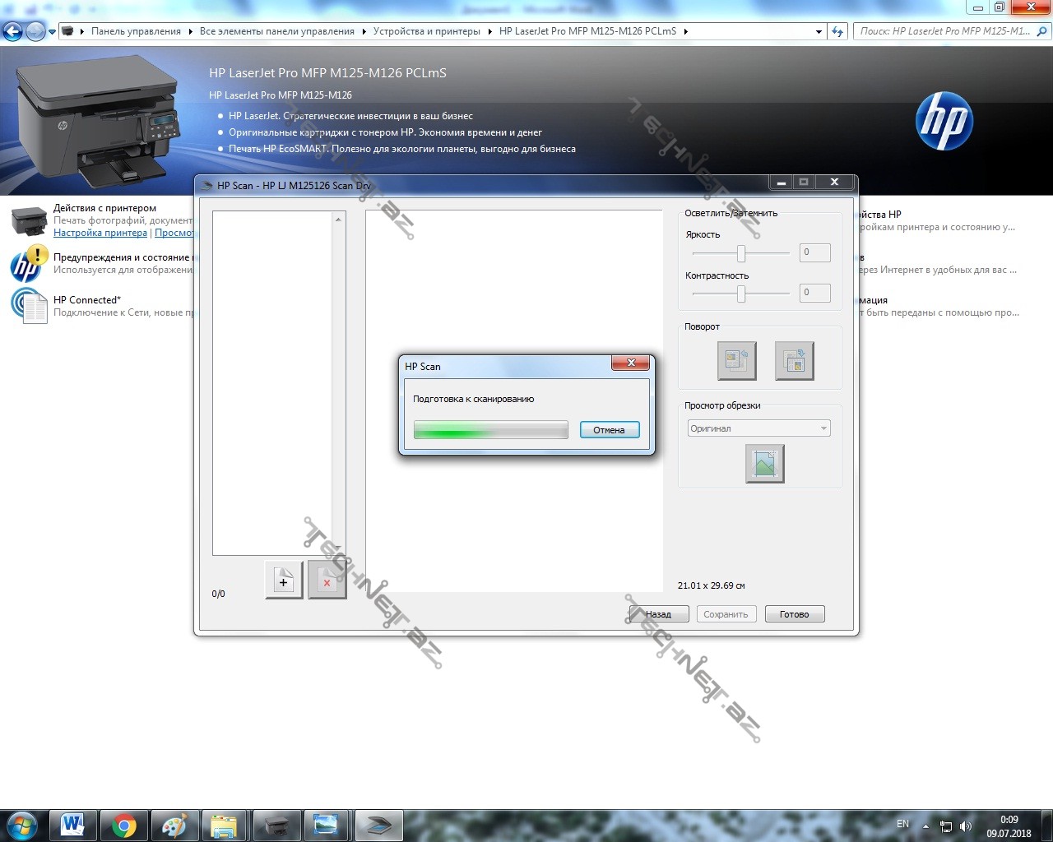Open Microsoft Word from the taskbar
The image size is (1053, 842).
click(72, 825)
